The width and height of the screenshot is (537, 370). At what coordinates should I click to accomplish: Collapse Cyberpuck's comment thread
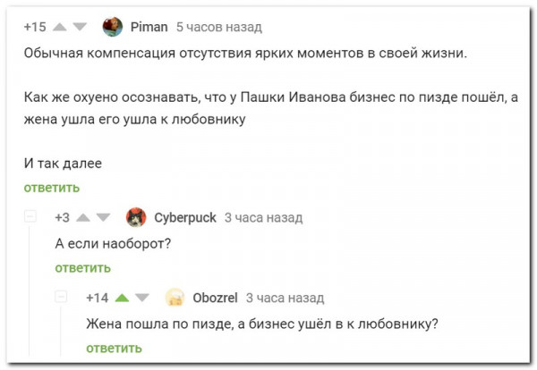(x=30, y=216)
